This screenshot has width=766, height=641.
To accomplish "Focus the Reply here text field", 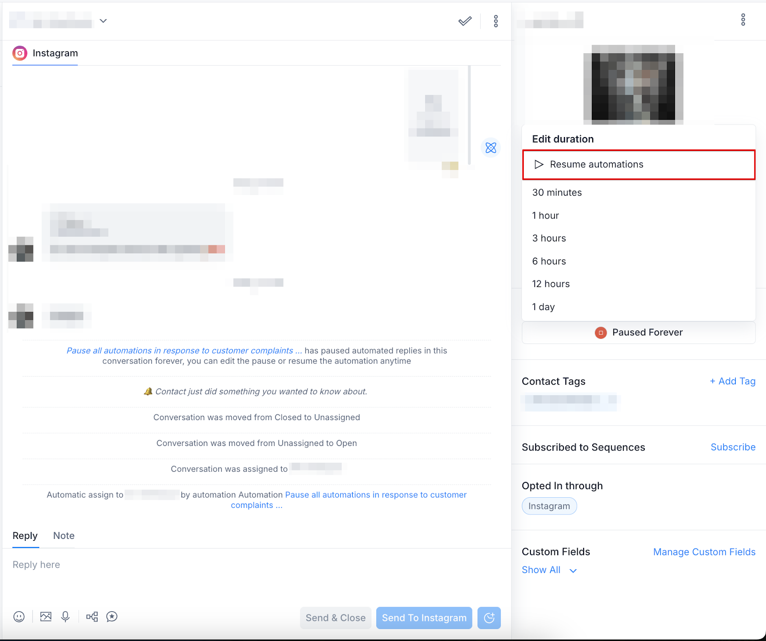I will [256, 565].
